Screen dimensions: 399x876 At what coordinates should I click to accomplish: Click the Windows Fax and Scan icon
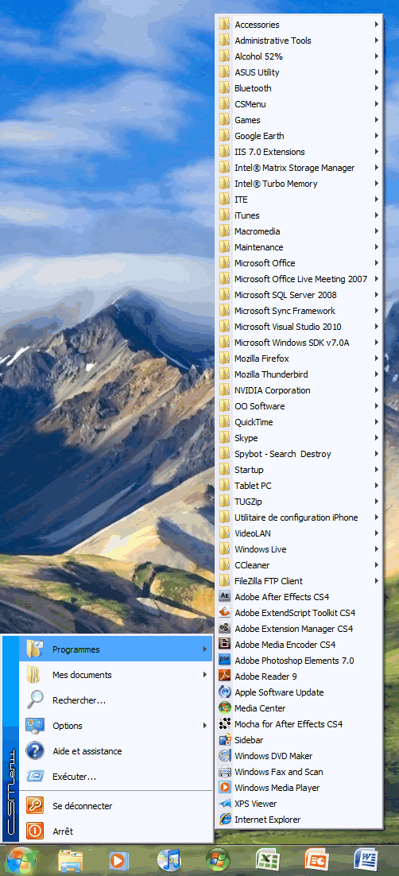pos(225,772)
